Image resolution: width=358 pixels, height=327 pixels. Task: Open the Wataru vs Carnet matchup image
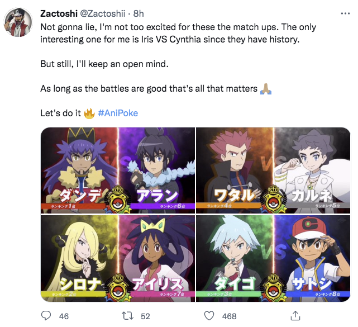[x=273, y=170]
